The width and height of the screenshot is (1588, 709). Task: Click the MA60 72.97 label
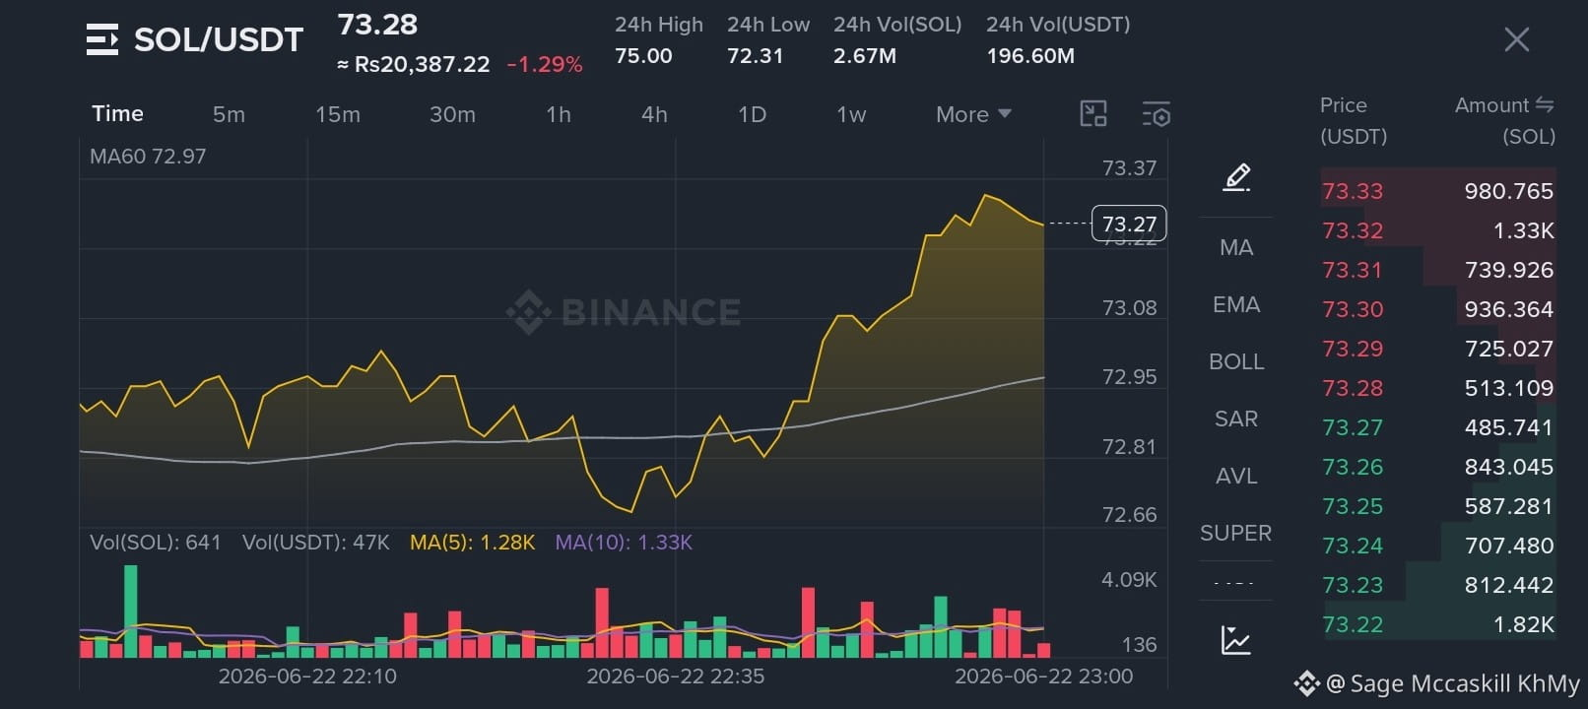[x=148, y=156]
